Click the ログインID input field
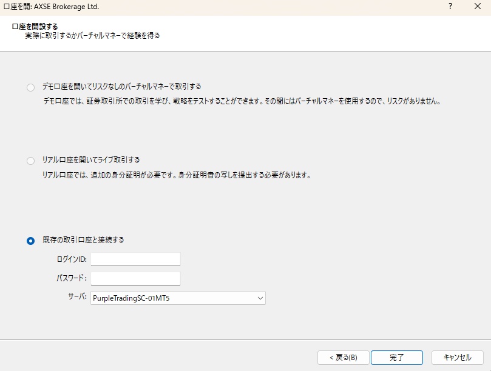 pyautogui.click(x=135, y=259)
